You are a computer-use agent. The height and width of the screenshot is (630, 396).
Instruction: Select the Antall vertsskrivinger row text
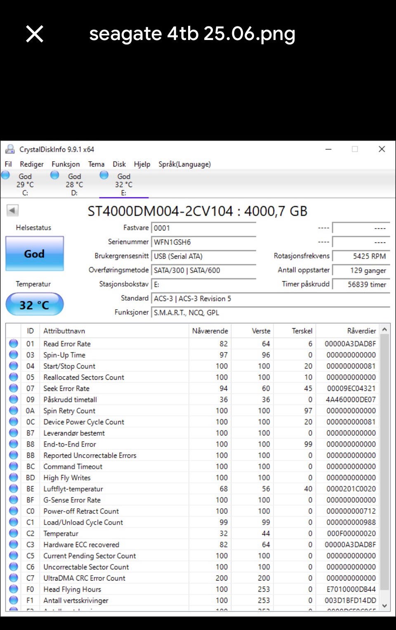(x=76, y=600)
